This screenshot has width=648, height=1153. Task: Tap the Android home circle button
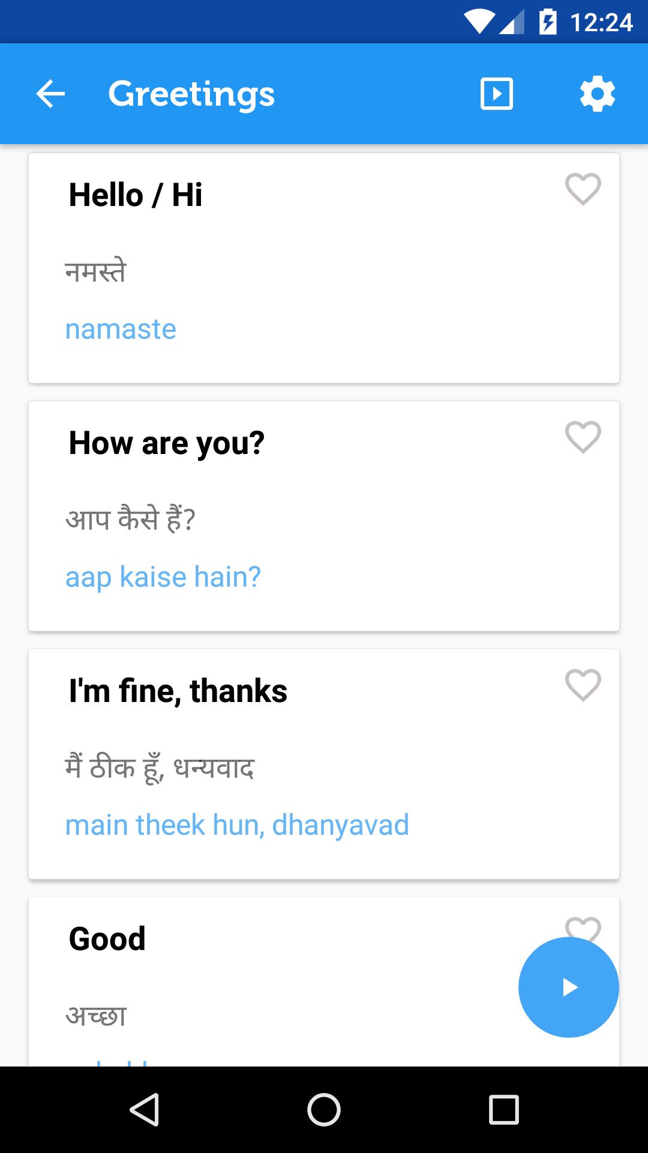click(324, 1109)
